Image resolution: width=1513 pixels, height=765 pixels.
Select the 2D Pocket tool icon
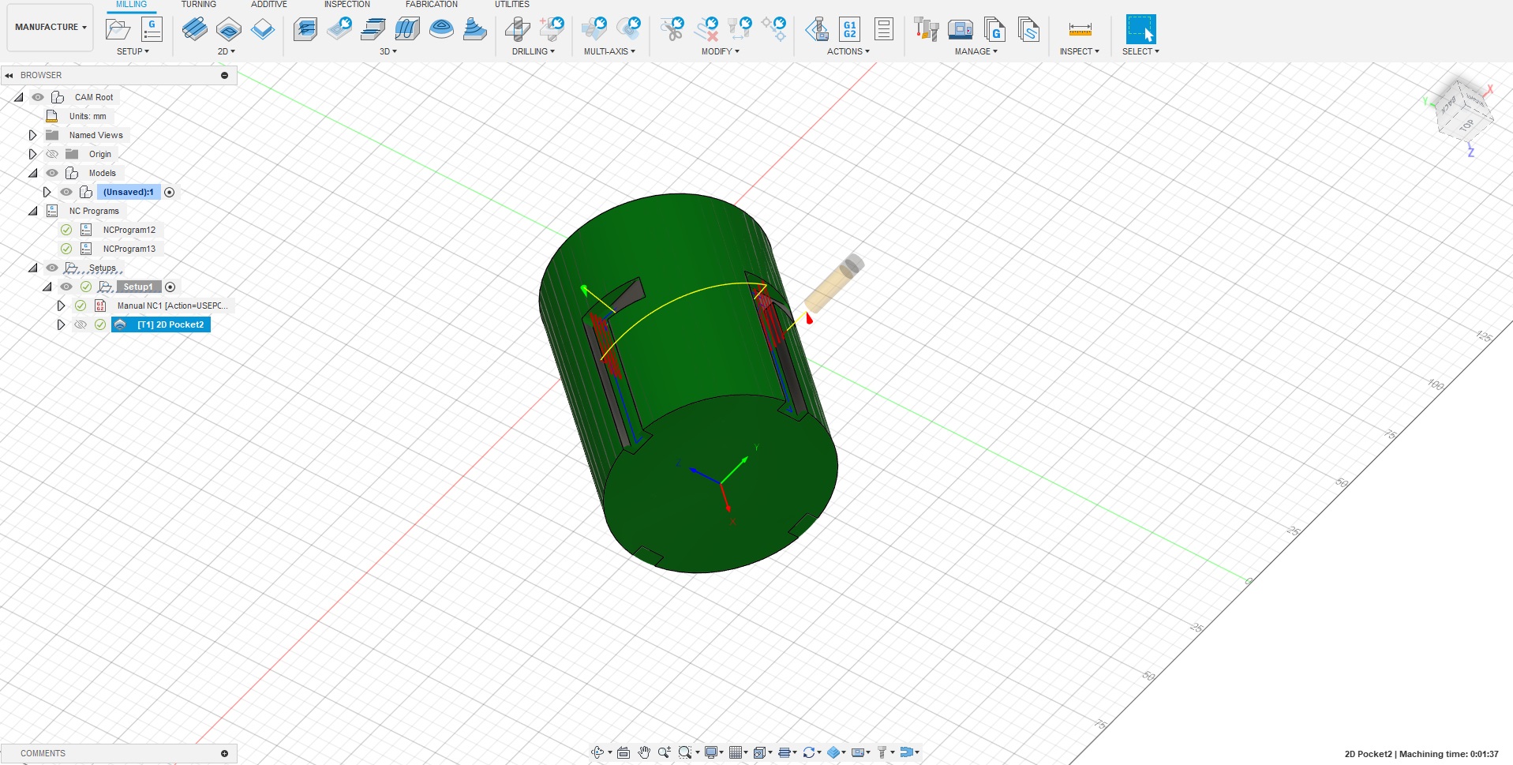tap(229, 30)
